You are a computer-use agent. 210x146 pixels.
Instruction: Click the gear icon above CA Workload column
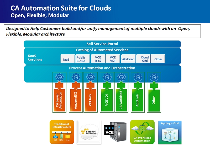pyautogui.click(x=121, y=77)
